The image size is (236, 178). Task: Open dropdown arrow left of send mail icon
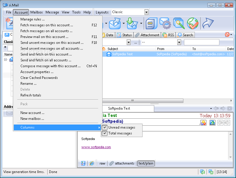tap(106, 23)
